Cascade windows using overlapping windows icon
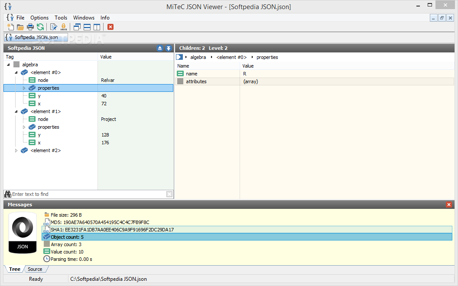Viewport: 458px width, 286px height. (x=77, y=27)
